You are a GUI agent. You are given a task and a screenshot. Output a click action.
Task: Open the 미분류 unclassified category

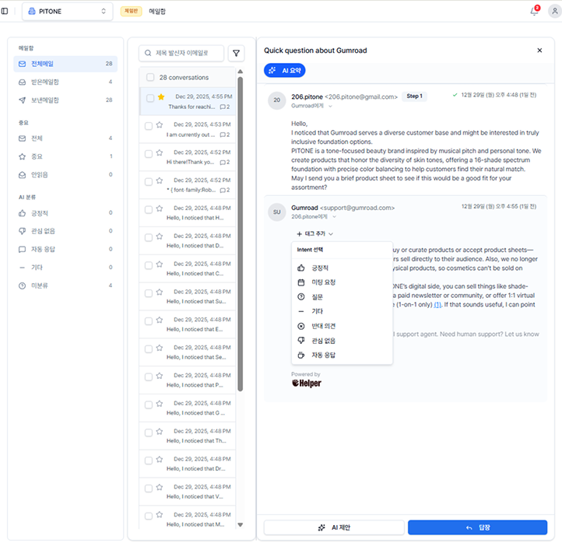(65, 286)
